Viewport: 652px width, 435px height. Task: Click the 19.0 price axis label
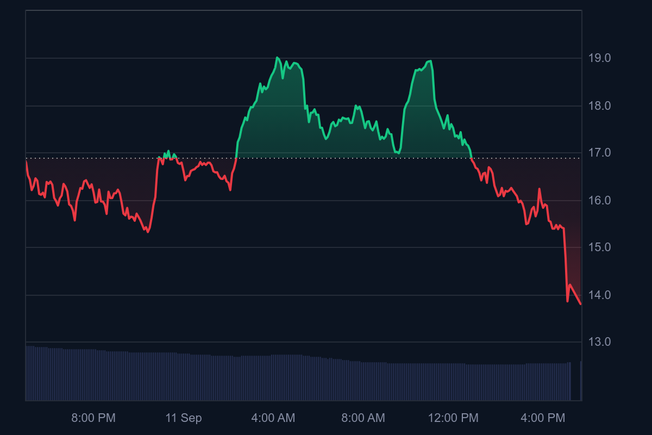[599, 58]
